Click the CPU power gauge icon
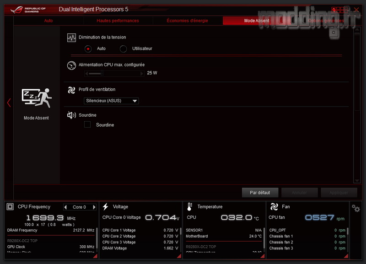Screen dimensions: 366x264 [71, 65]
